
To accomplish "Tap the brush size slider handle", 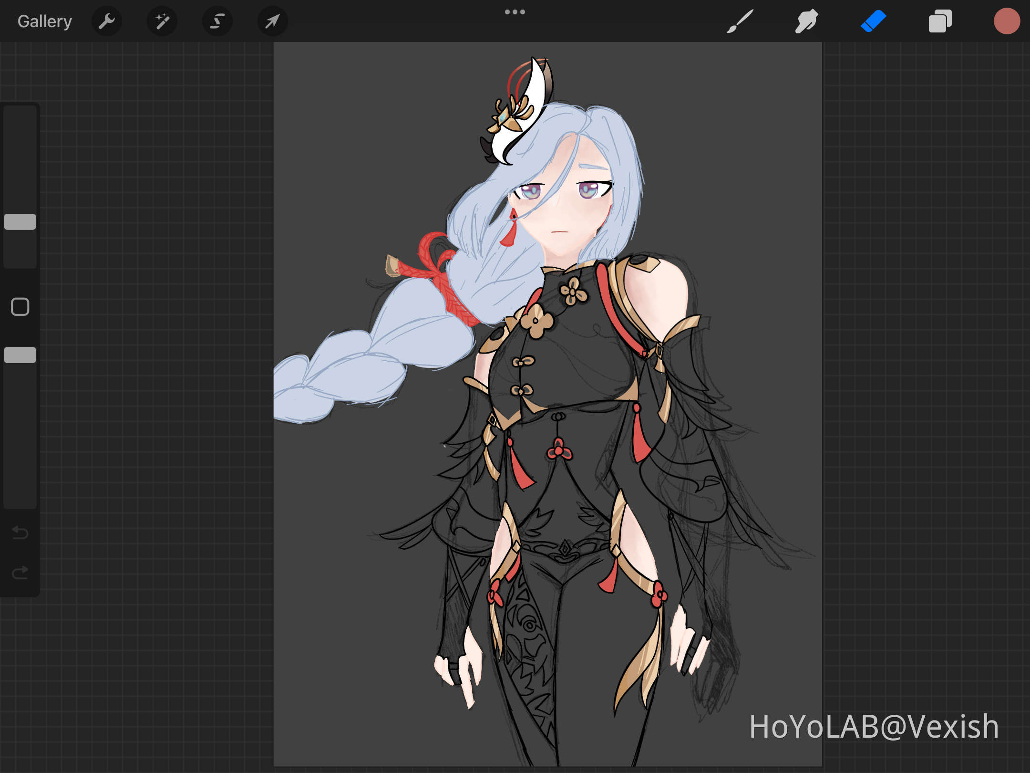I will (x=20, y=222).
